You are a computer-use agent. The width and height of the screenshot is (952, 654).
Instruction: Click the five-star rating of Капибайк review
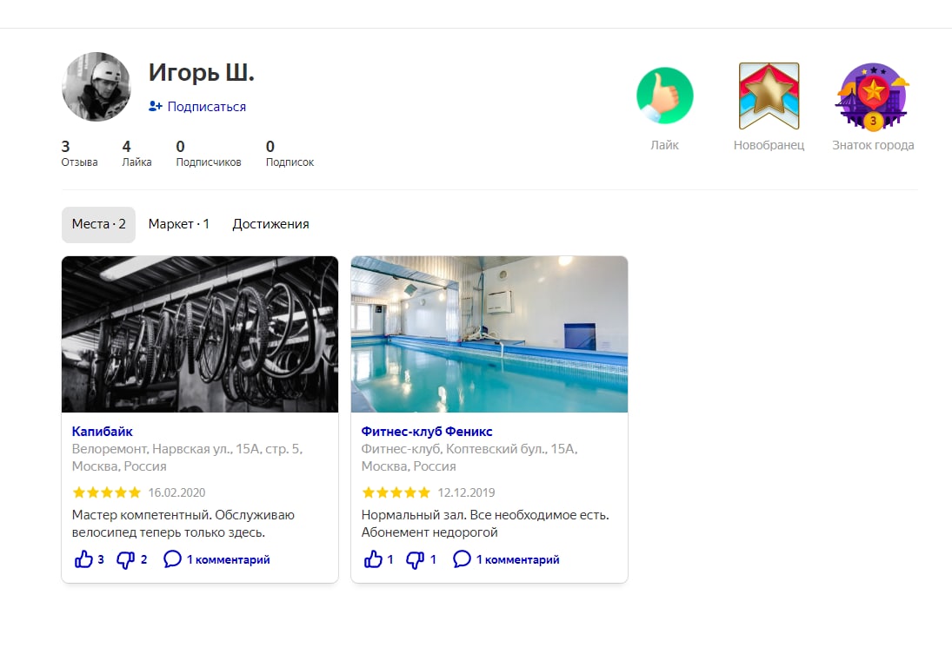(106, 492)
